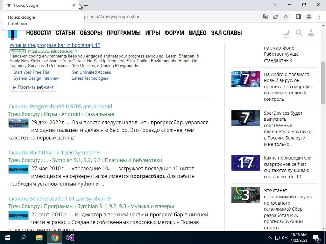The image size is (326, 244).
Task: Open taskbar search magnifier
Action: (x=23, y=238)
